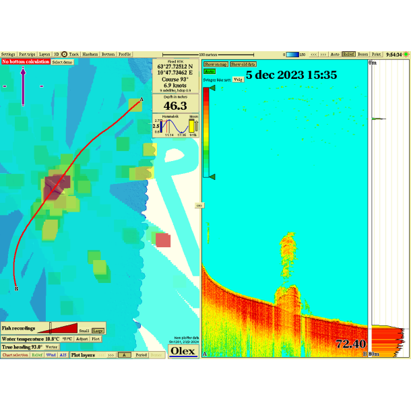411x411 pixels.
Task: Click the circular compass icon beside 3D
Action: [x=65, y=54]
